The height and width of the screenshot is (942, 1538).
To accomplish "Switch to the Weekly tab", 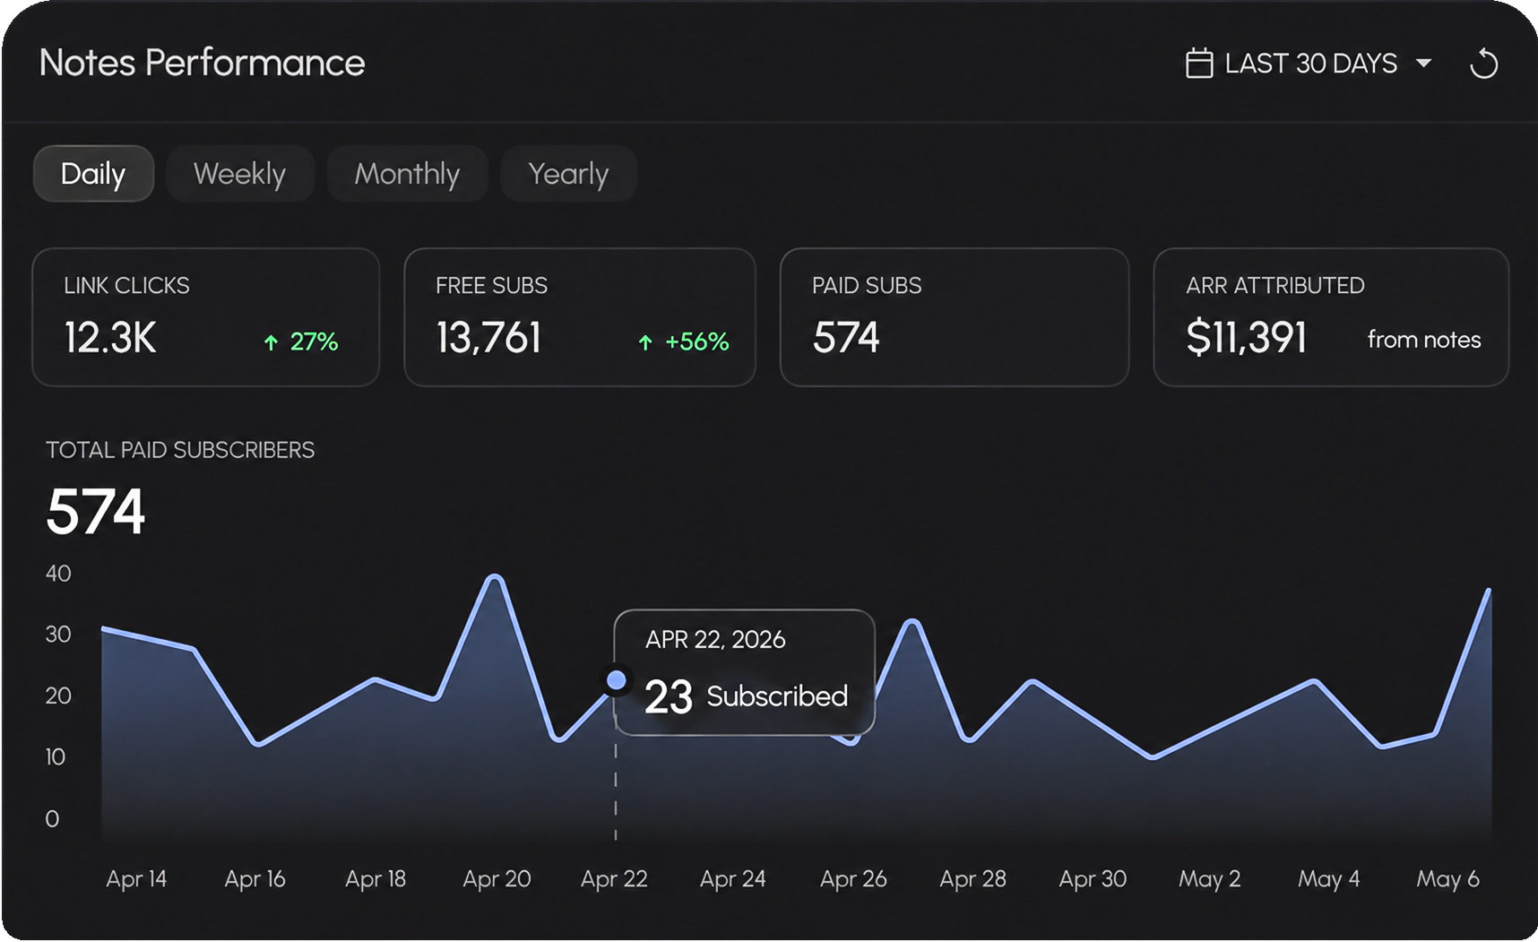I will pos(239,174).
